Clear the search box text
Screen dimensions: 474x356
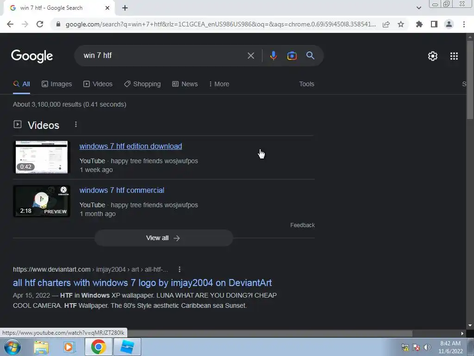tap(250, 56)
